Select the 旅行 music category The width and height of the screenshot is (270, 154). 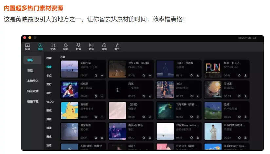point(49,93)
